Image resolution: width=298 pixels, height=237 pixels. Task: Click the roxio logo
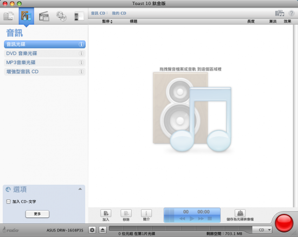pos(11,230)
